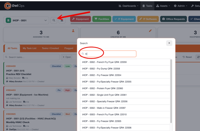Click the orange IT Software category button
This screenshot has height=131, width=200.
[x=148, y=19]
